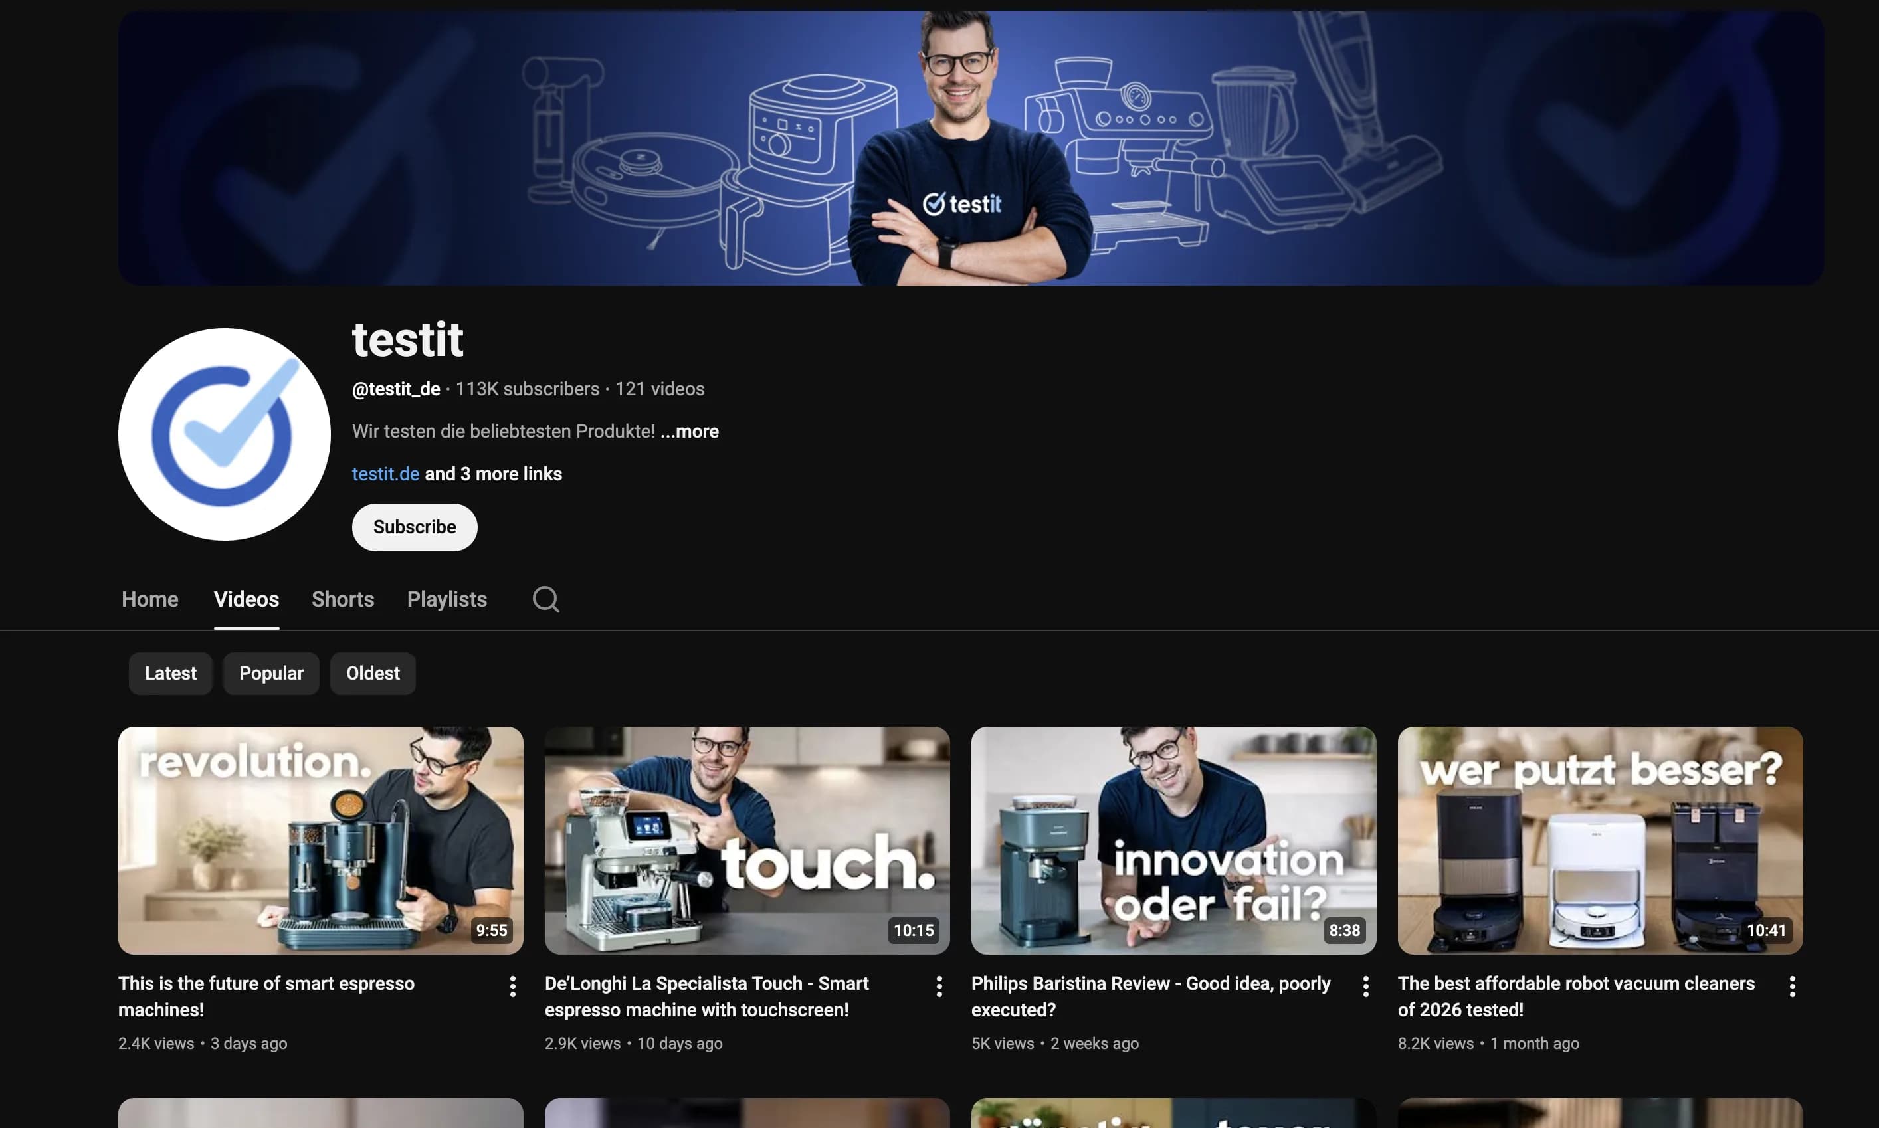This screenshot has width=1879, height=1128.
Task: Switch to the Shorts tab
Action: coord(342,600)
